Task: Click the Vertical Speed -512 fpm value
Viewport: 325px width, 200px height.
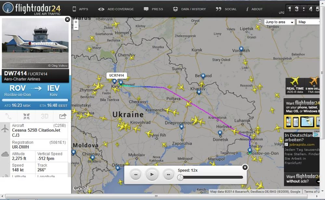Action: (45, 158)
